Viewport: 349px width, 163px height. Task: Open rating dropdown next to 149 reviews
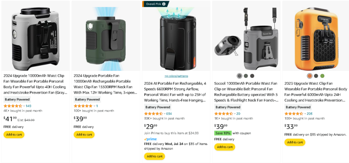24,106
